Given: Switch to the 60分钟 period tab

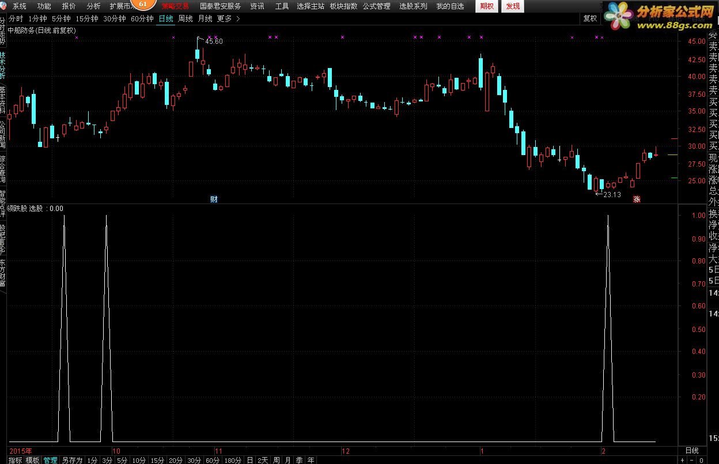Looking at the screenshot, I should [x=142, y=18].
